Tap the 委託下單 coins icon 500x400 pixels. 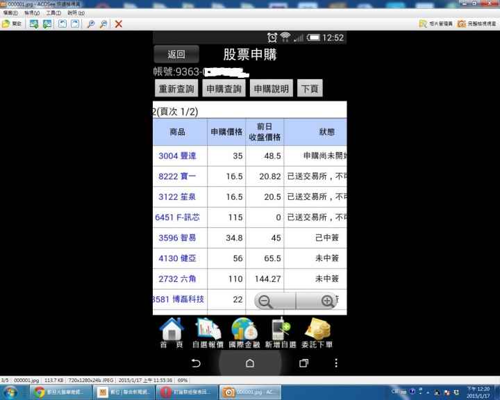317,333
